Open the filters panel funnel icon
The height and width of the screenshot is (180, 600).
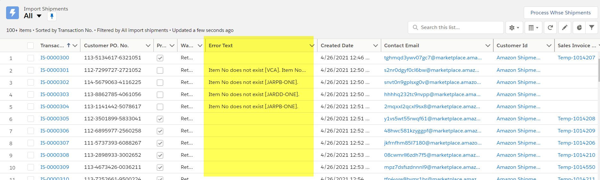pos(592,28)
